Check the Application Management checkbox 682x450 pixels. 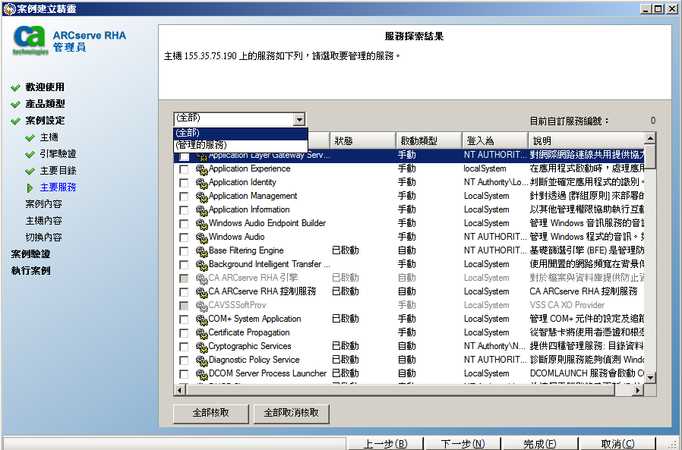[184, 197]
